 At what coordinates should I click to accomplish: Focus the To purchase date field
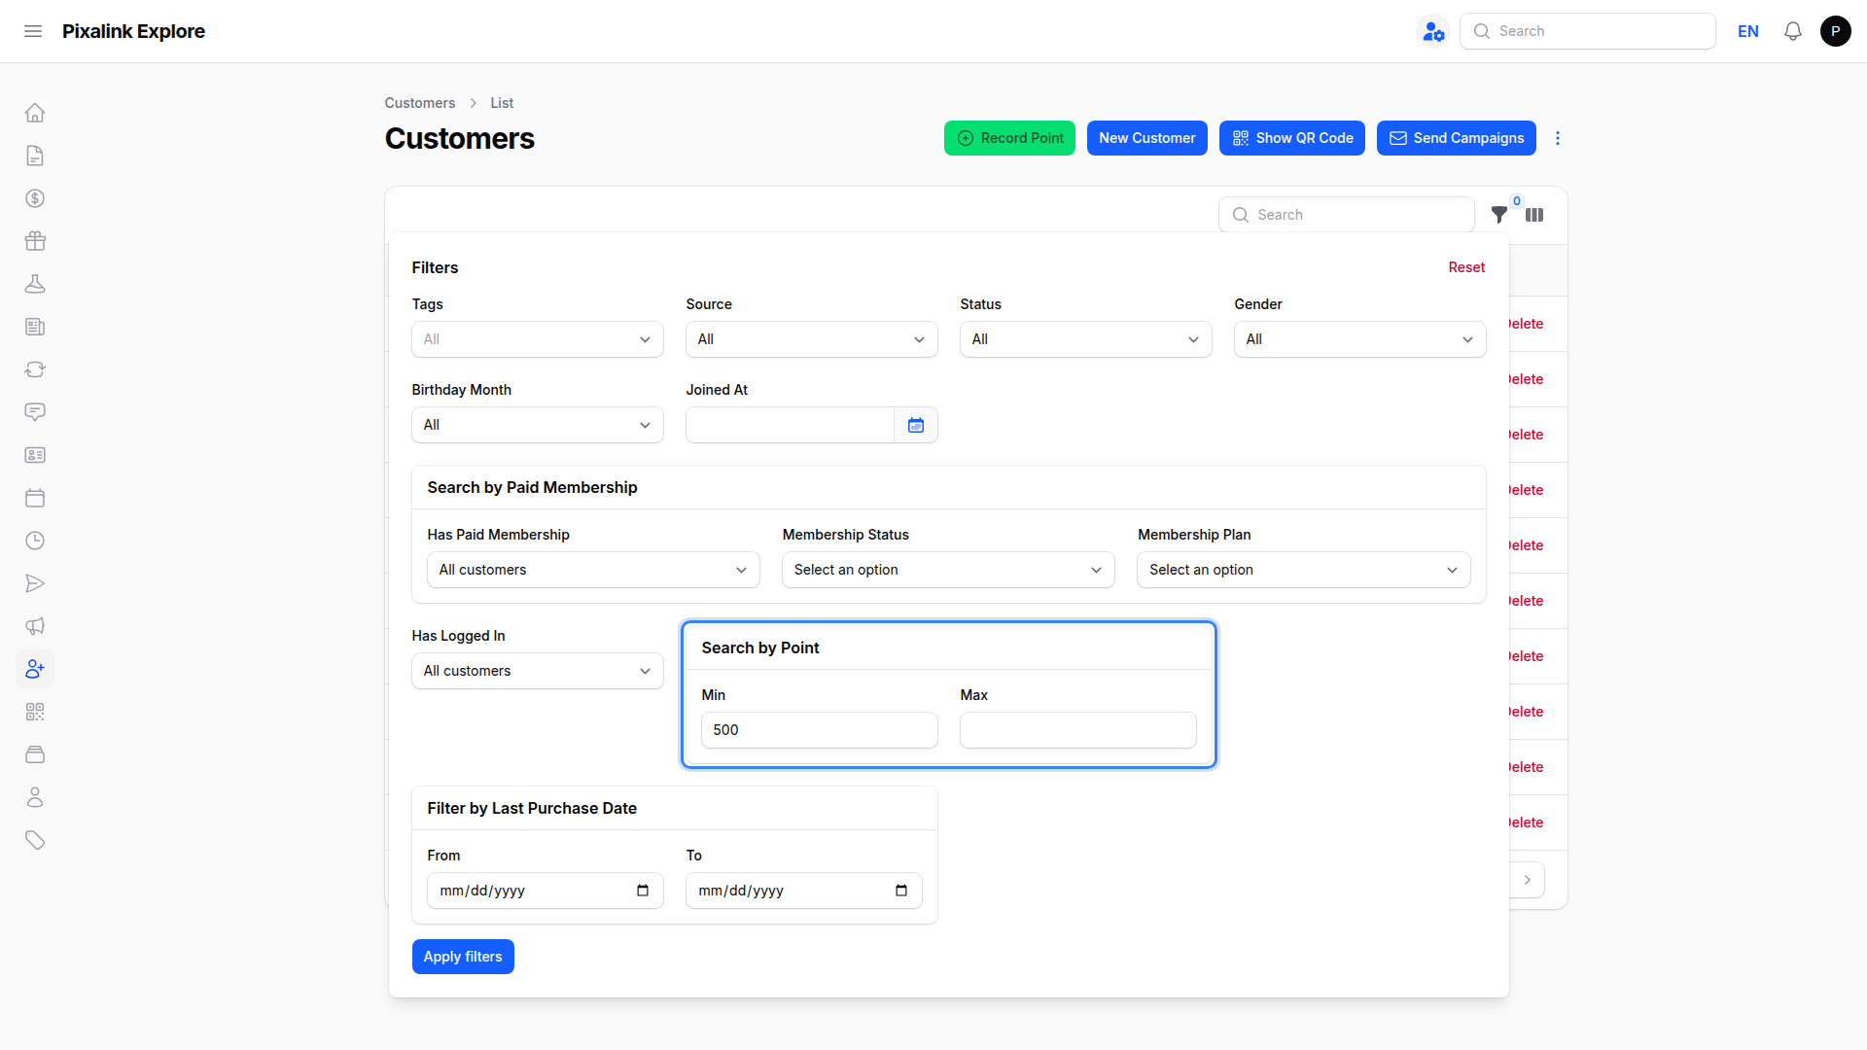coord(804,891)
